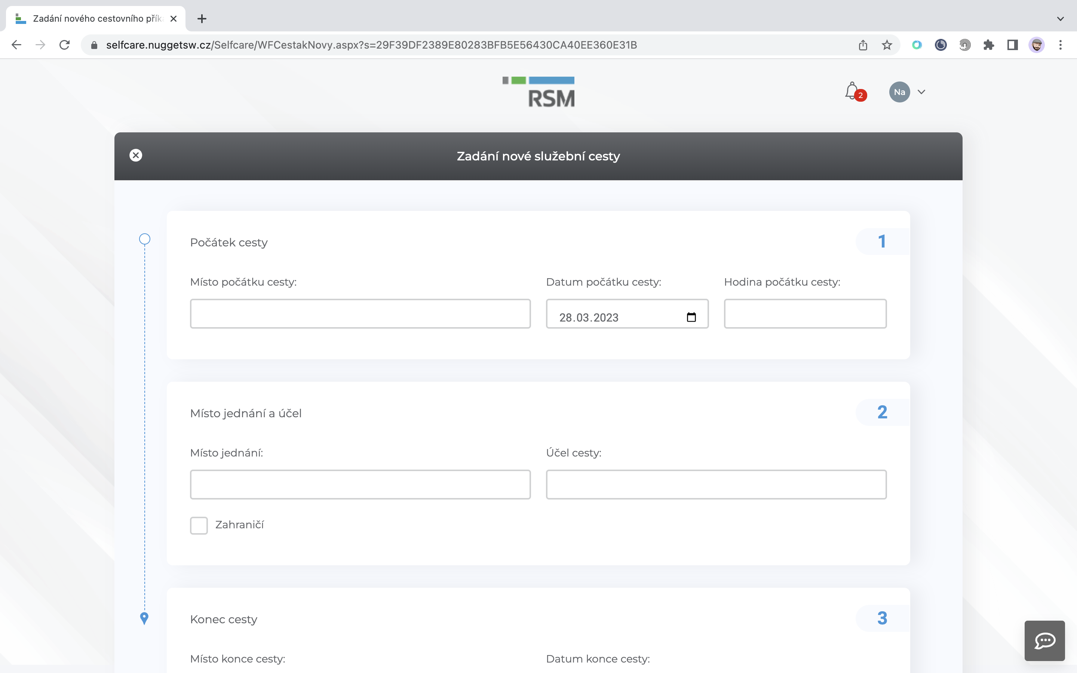The image size is (1077, 673).
Task: Open the chat support widget
Action: pos(1044,640)
